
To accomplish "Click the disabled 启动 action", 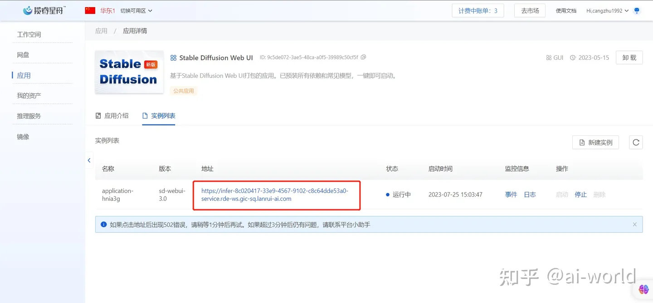I will click(562, 195).
